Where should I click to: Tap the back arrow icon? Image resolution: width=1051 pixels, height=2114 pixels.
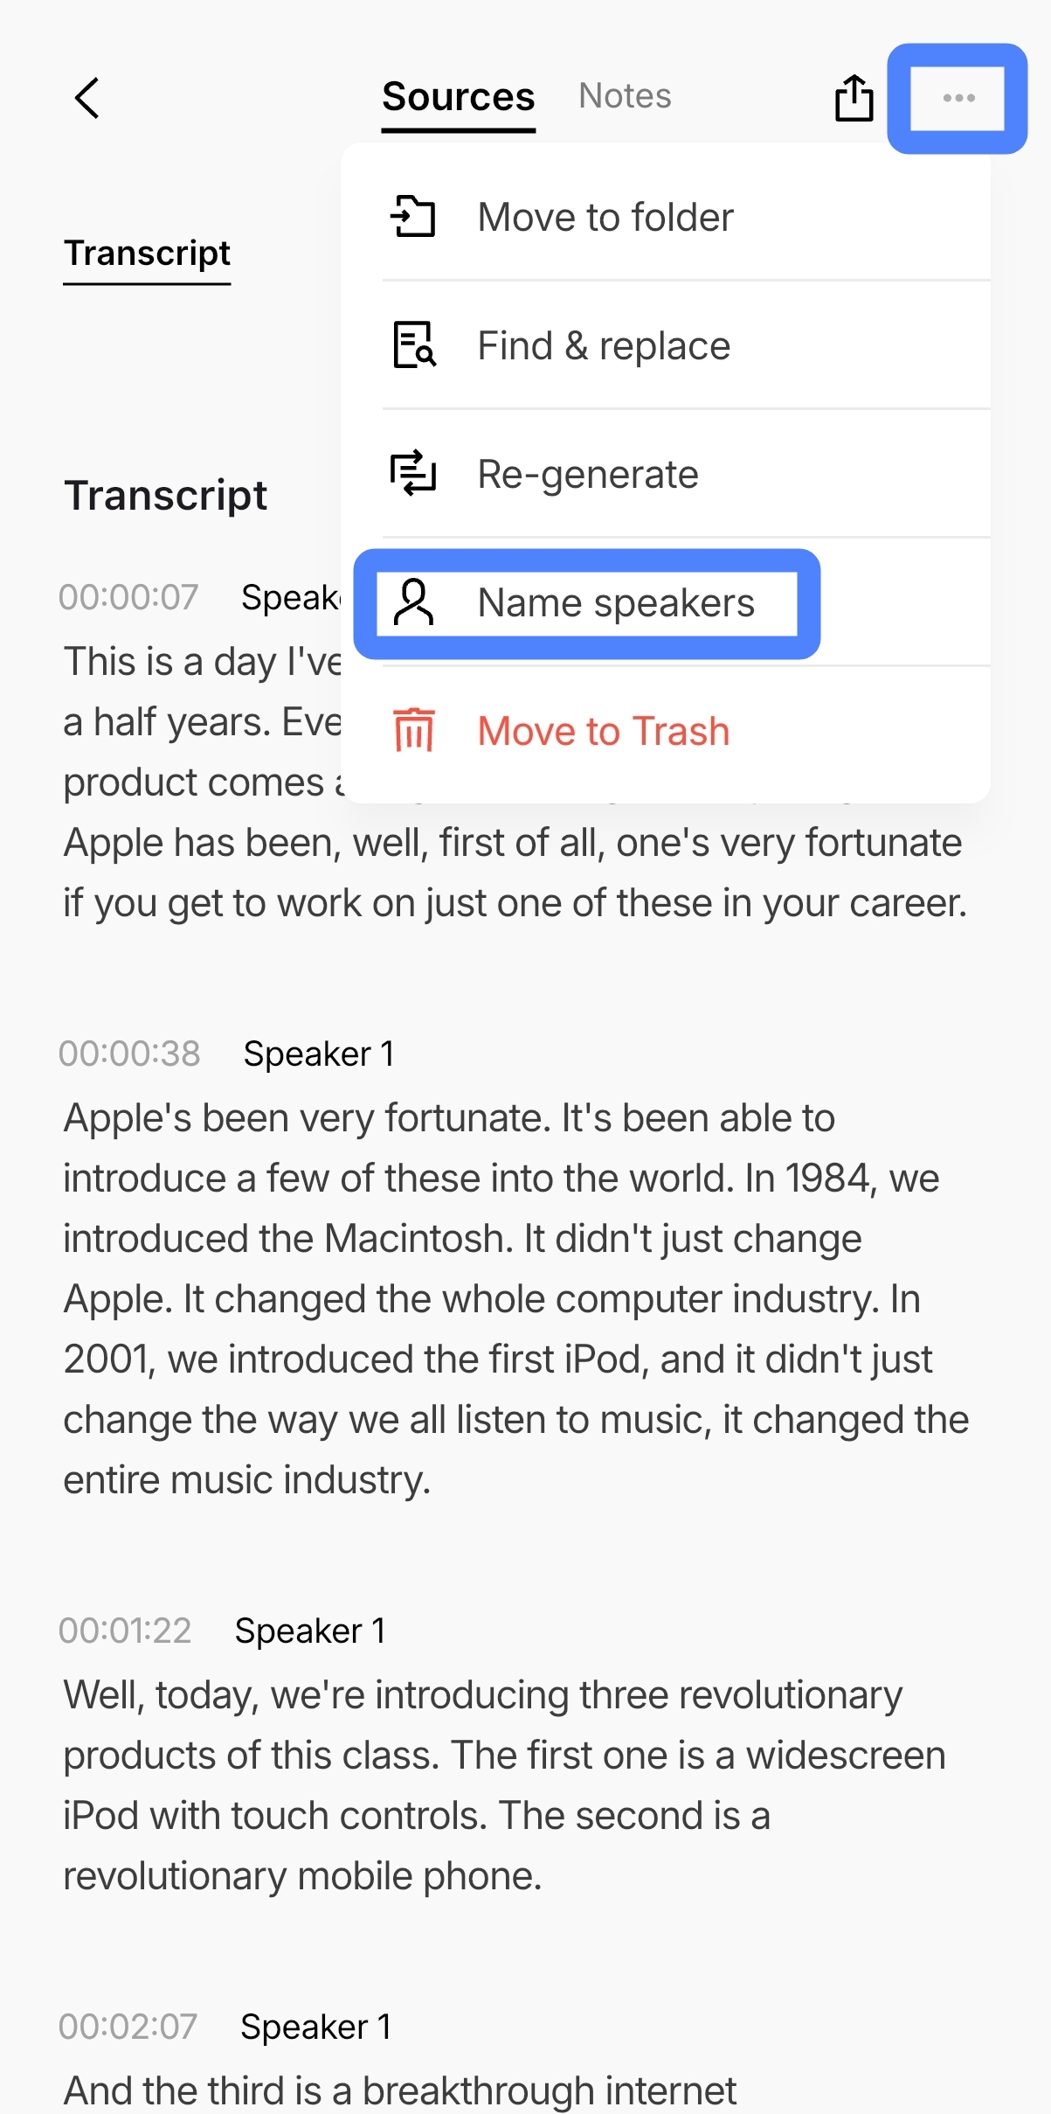[86, 97]
